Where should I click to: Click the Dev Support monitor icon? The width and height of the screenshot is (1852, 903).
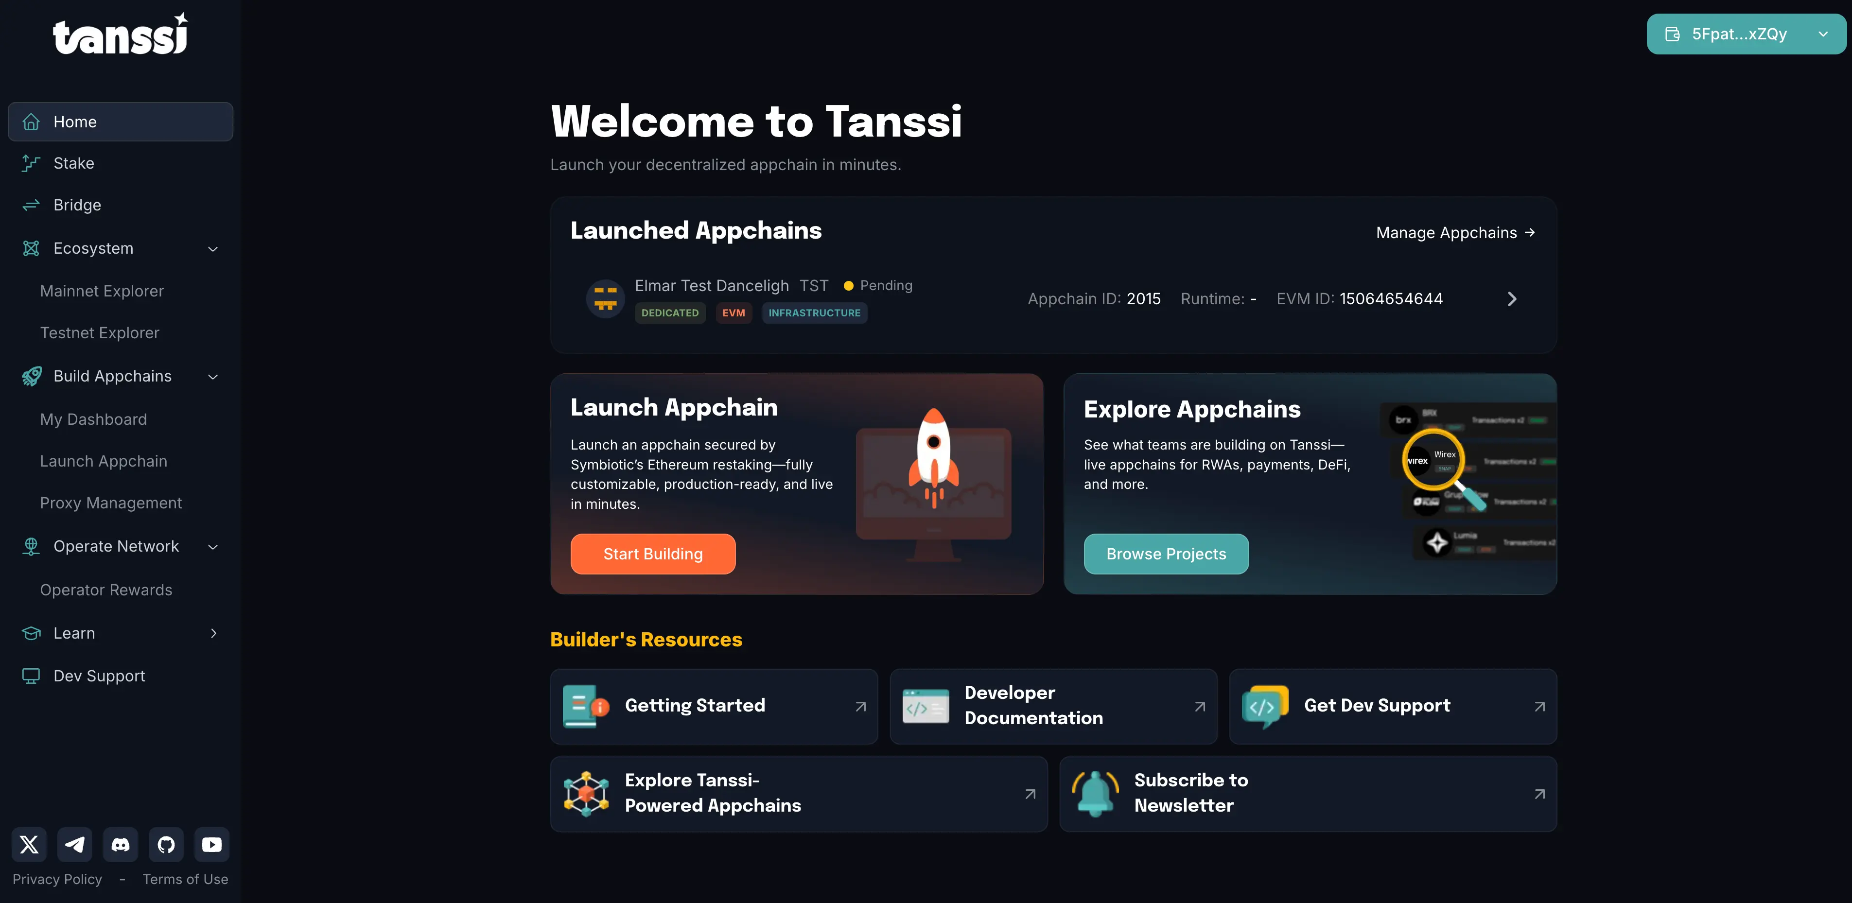(x=31, y=676)
